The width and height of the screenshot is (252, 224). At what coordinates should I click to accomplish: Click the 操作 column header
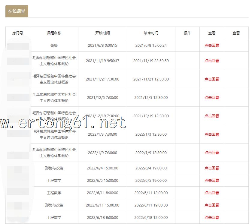(x=187, y=33)
